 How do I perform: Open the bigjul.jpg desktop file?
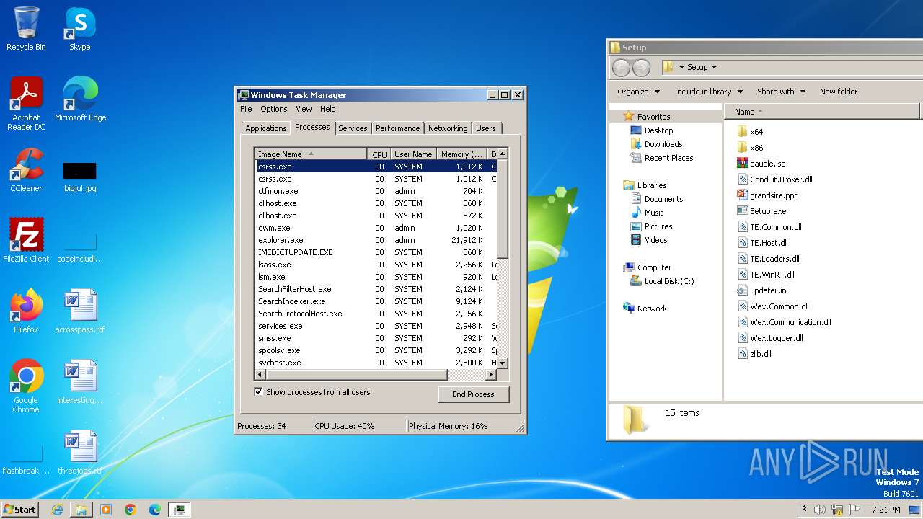pos(80,177)
